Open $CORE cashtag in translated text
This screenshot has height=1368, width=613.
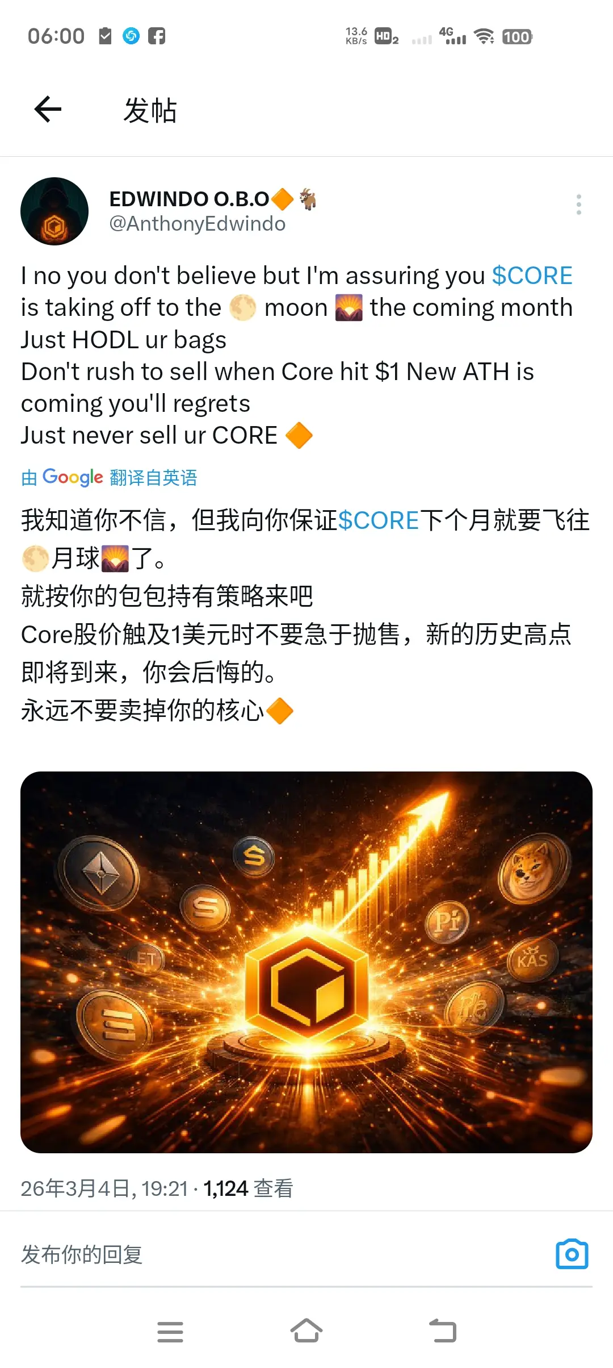(x=379, y=520)
